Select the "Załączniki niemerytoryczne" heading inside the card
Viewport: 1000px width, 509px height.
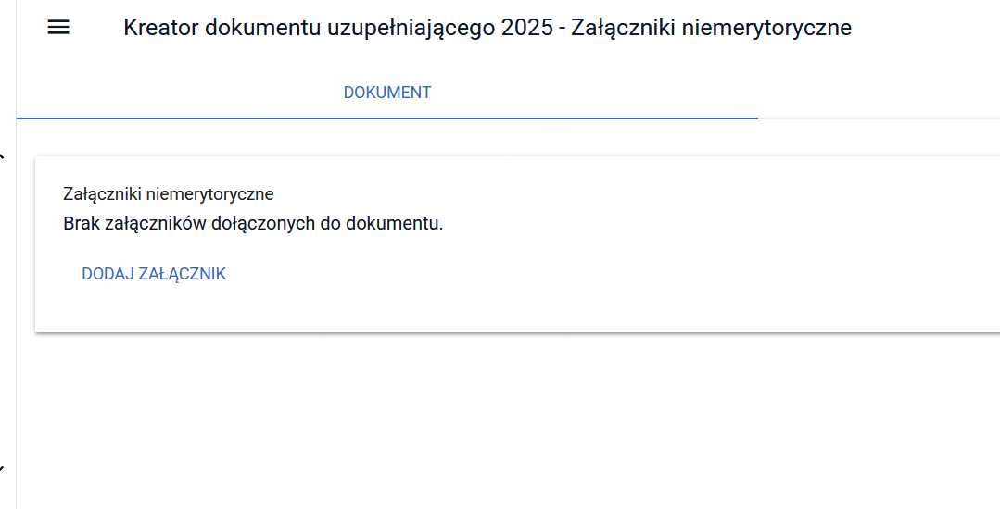(169, 194)
